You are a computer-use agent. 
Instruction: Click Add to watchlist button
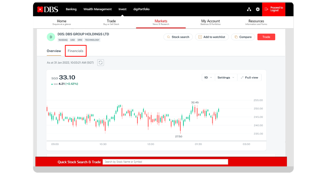pos(212,37)
